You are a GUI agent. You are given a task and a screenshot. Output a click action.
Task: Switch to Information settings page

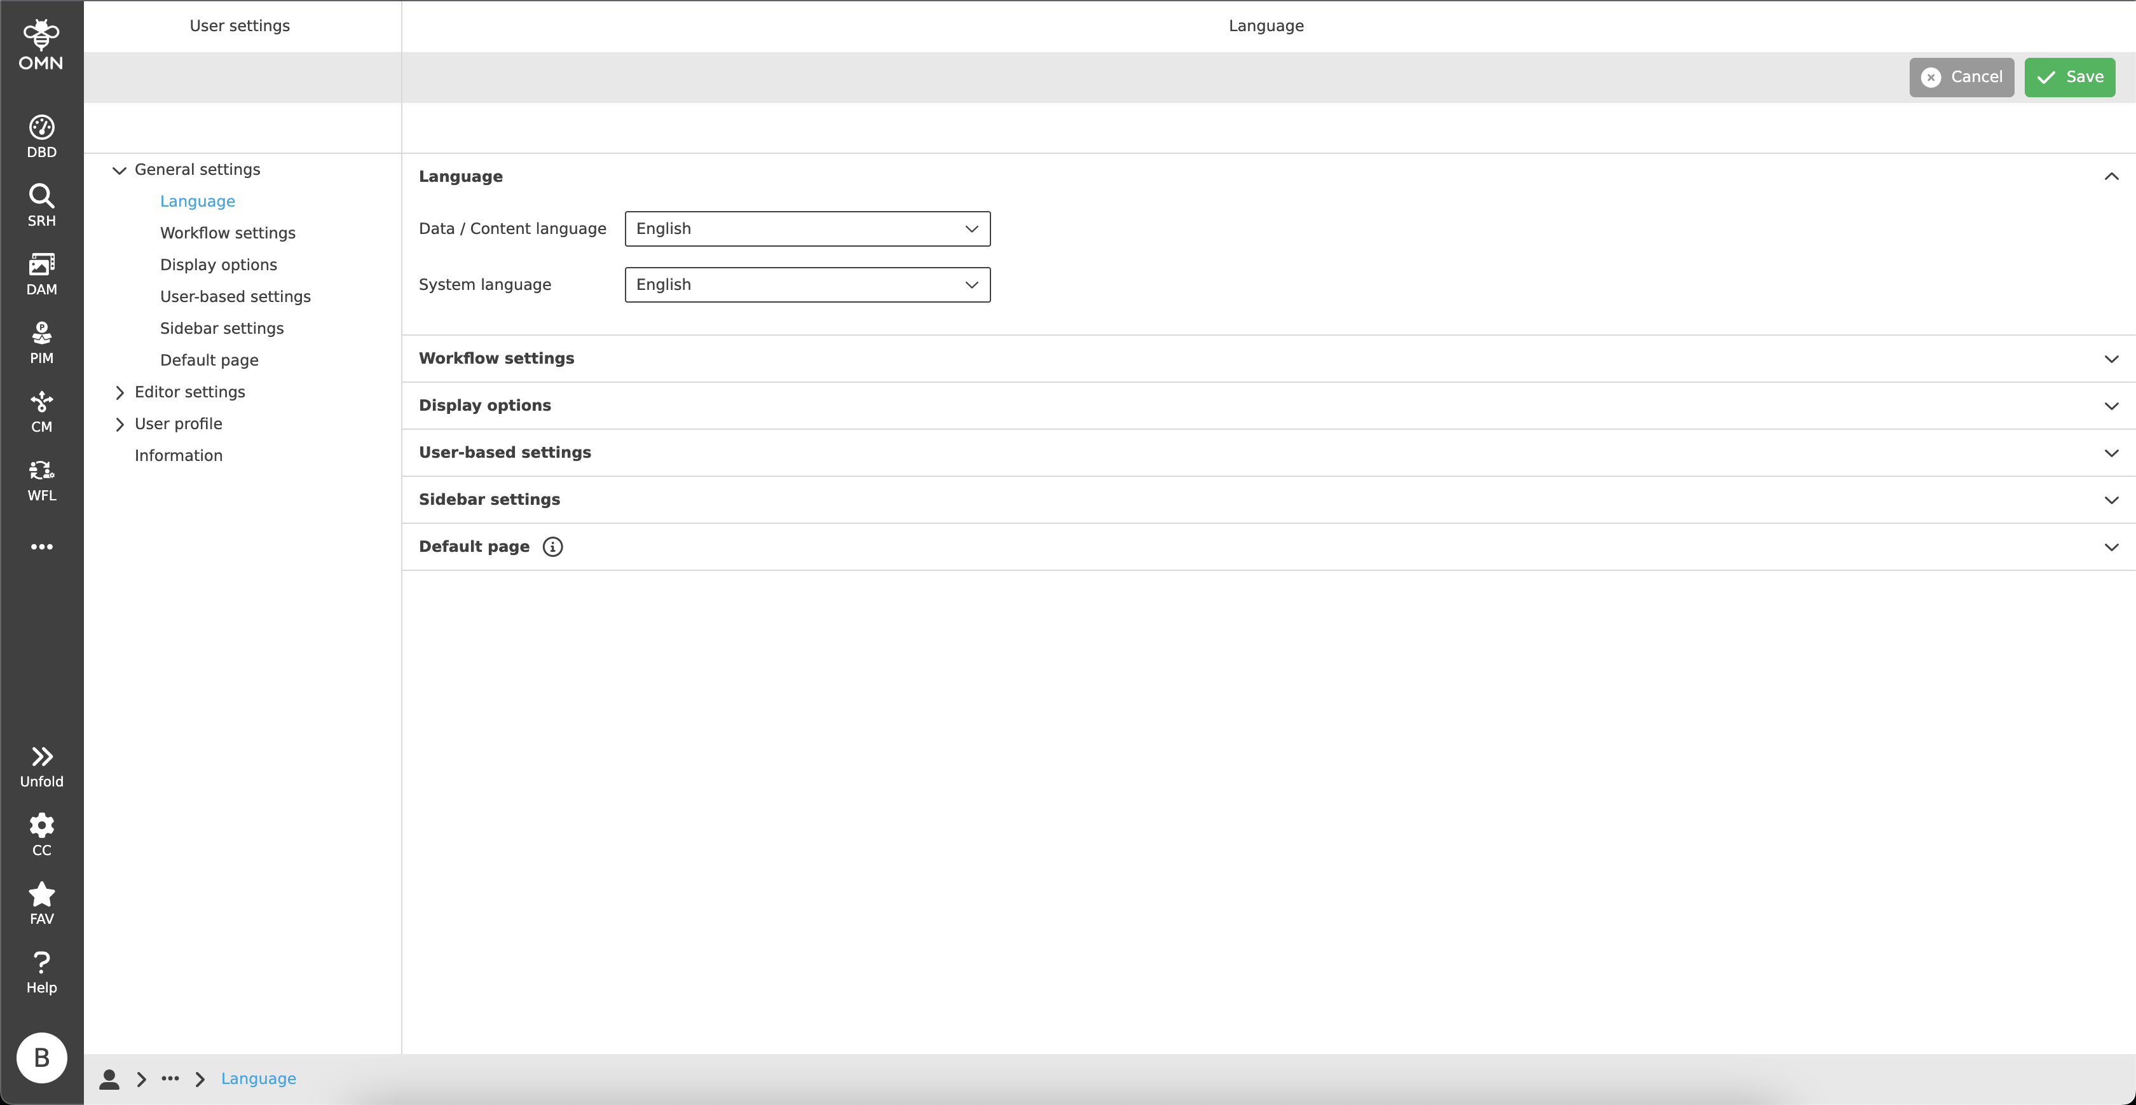tap(178, 455)
